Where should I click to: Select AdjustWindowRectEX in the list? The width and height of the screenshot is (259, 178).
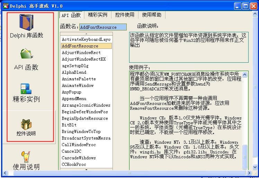86,59
